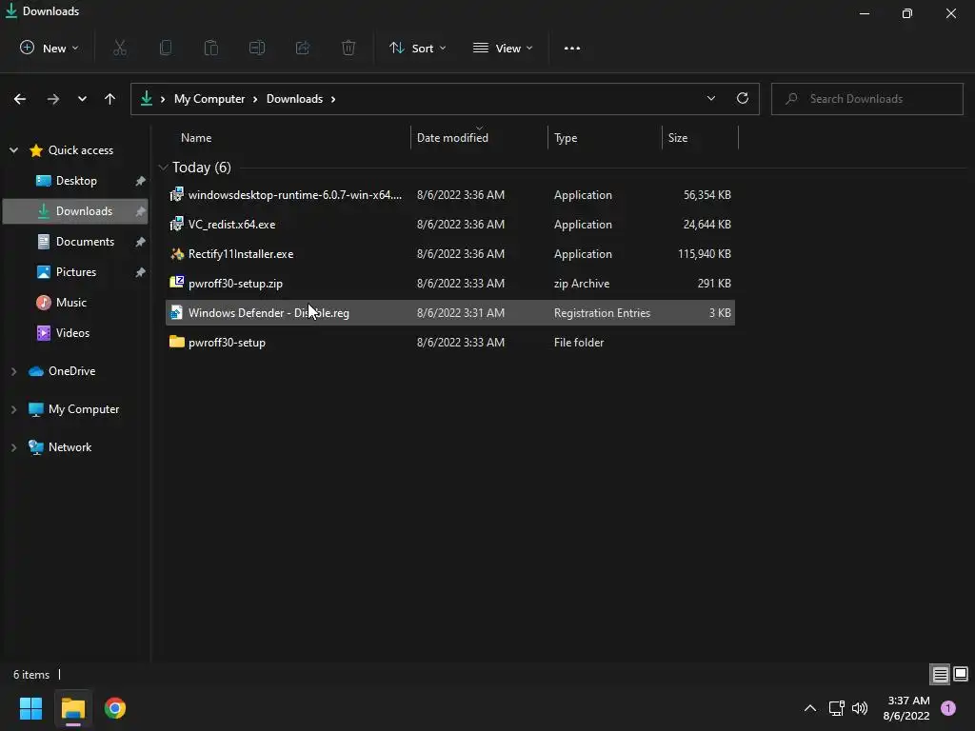Select Desktop in Quick access
The width and height of the screenshot is (975, 731).
click(76, 180)
